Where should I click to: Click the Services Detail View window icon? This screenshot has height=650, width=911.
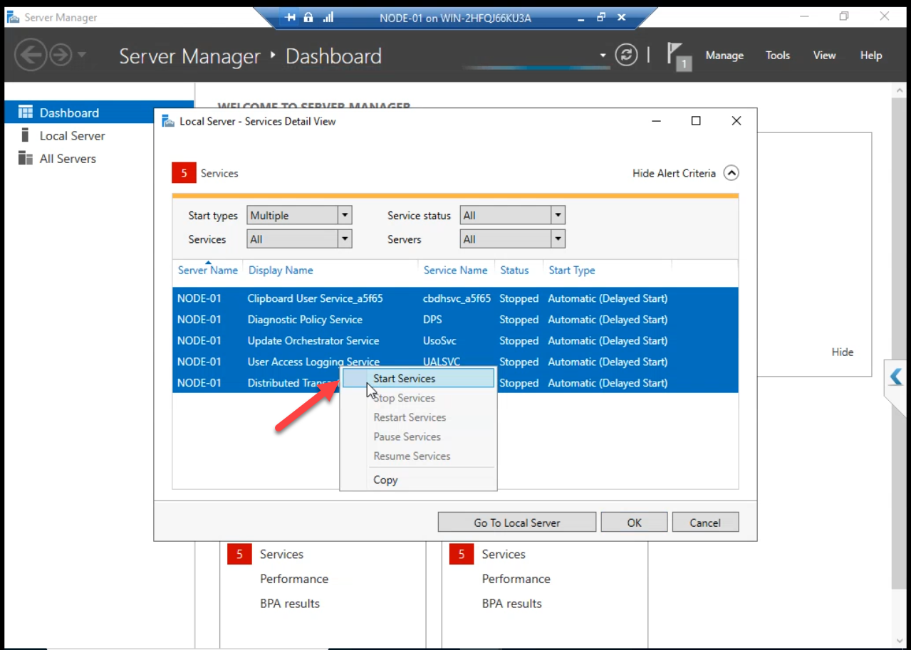coord(168,121)
